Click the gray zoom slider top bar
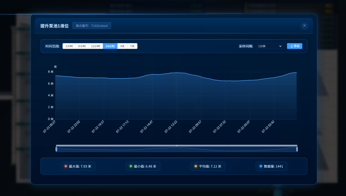346x196 pixels. pos(177,146)
